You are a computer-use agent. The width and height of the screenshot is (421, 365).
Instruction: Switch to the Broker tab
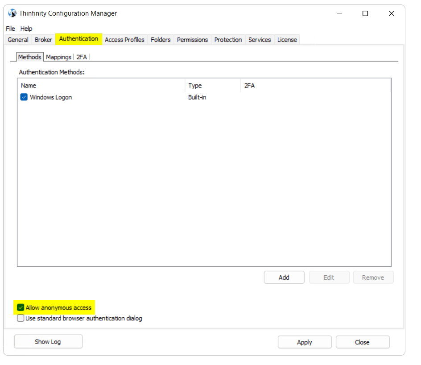tap(43, 40)
